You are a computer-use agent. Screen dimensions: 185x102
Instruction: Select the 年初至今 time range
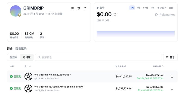click(162, 8)
